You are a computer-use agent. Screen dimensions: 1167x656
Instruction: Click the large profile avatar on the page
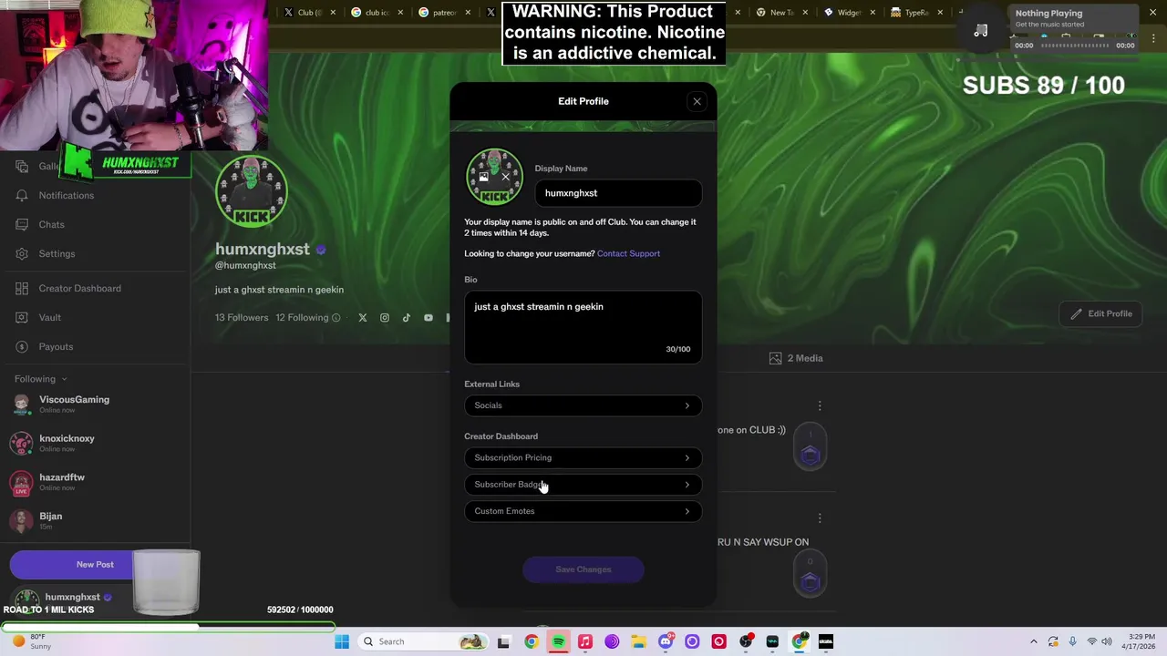tap(252, 191)
